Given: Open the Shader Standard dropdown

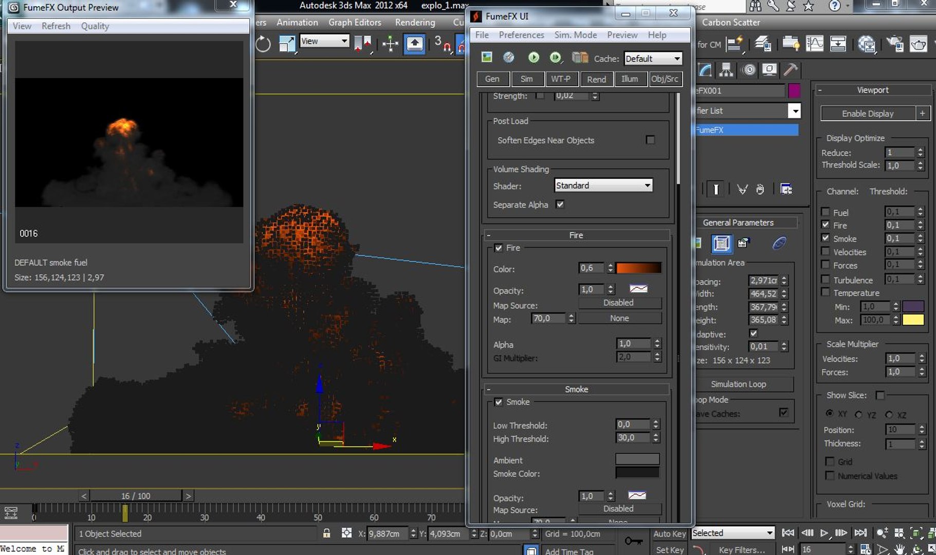Looking at the screenshot, I should pyautogui.click(x=603, y=186).
